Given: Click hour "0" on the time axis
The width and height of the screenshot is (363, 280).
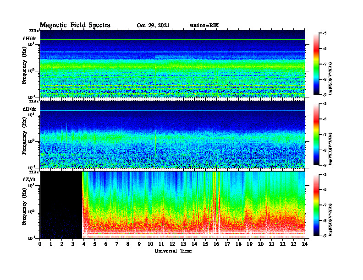Looking at the screenshot, I should click(x=40, y=244).
